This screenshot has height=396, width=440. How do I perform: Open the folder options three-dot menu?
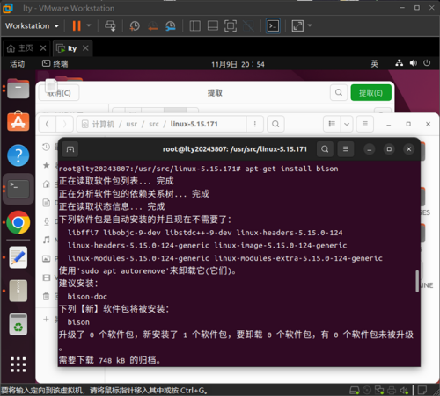[254, 124]
